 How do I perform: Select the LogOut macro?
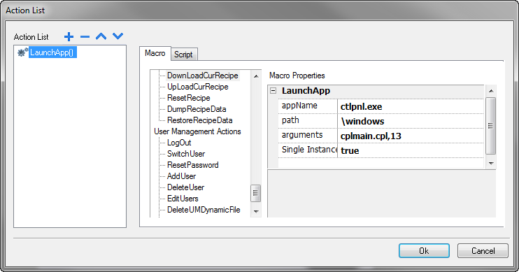tap(179, 143)
